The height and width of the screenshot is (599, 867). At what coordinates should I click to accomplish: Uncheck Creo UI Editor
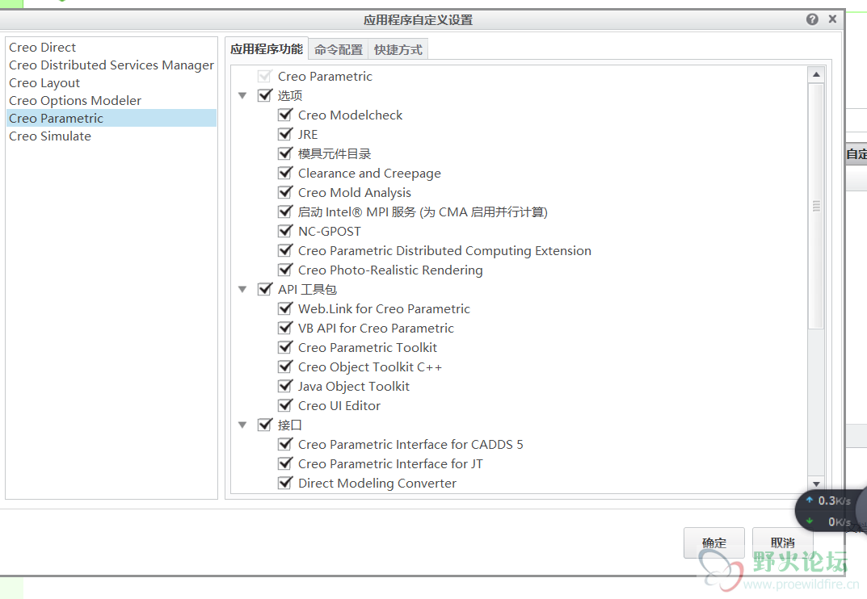point(285,404)
